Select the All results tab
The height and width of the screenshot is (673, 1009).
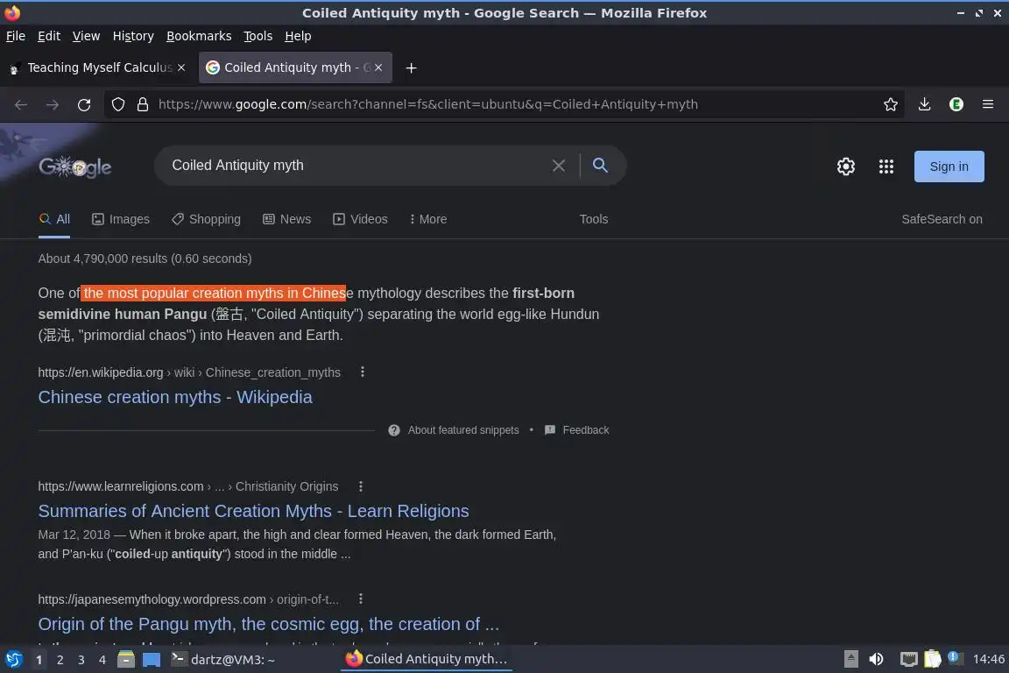pyautogui.click(x=54, y=219)
